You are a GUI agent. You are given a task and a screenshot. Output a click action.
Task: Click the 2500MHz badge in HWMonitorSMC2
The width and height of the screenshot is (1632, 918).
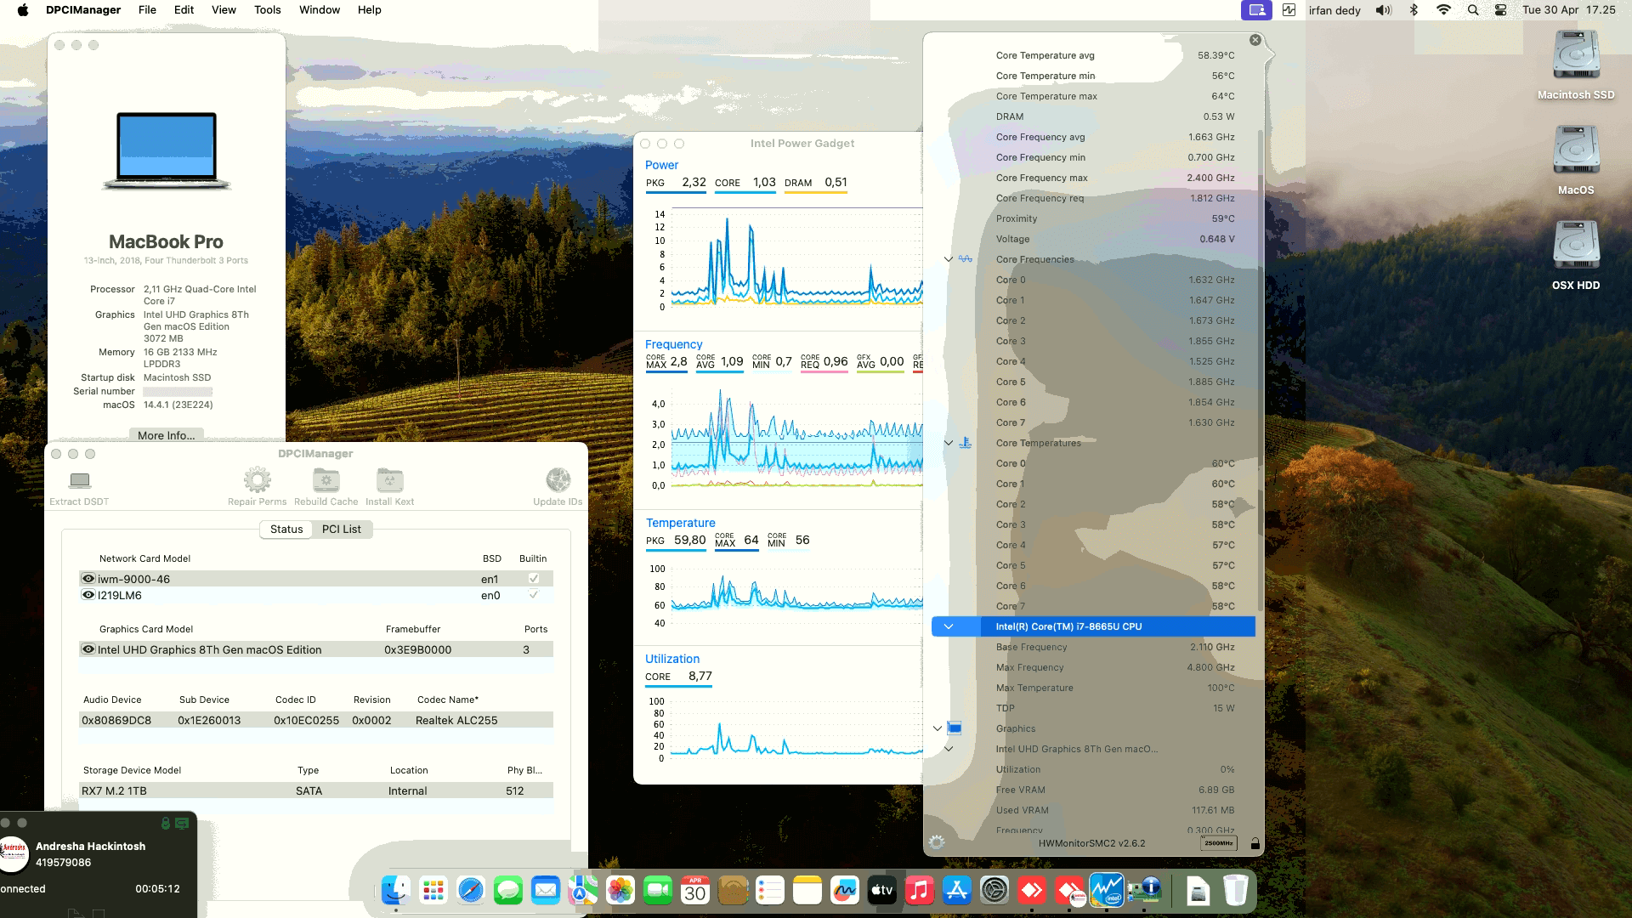click(1219, 843)
